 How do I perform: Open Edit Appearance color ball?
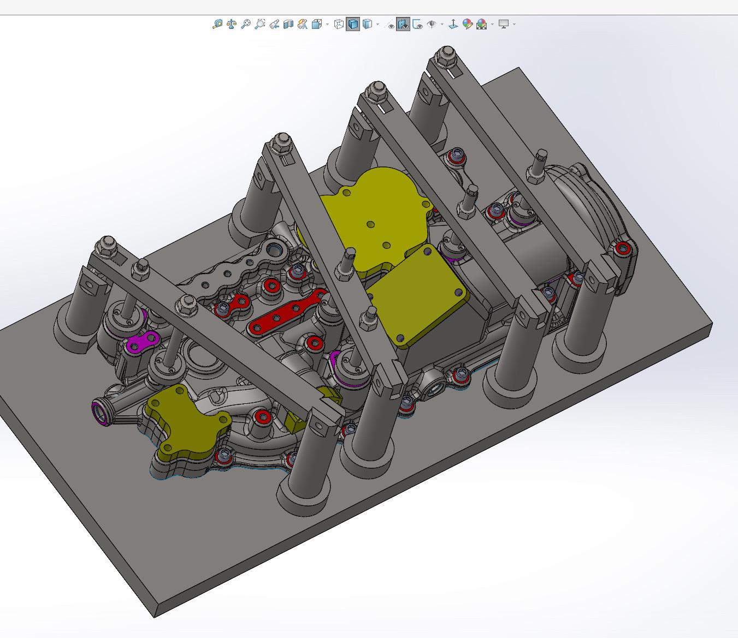(467, 24)
